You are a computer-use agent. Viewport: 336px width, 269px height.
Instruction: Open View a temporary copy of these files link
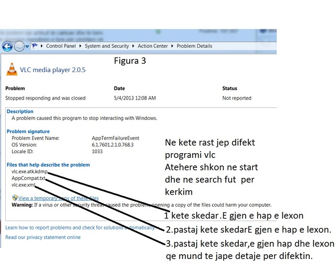[x=58, y=198]
